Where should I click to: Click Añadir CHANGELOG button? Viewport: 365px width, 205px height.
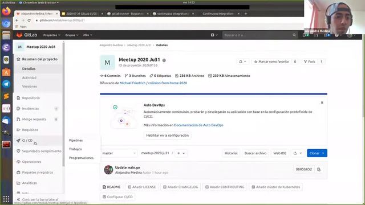pos(181,187)
